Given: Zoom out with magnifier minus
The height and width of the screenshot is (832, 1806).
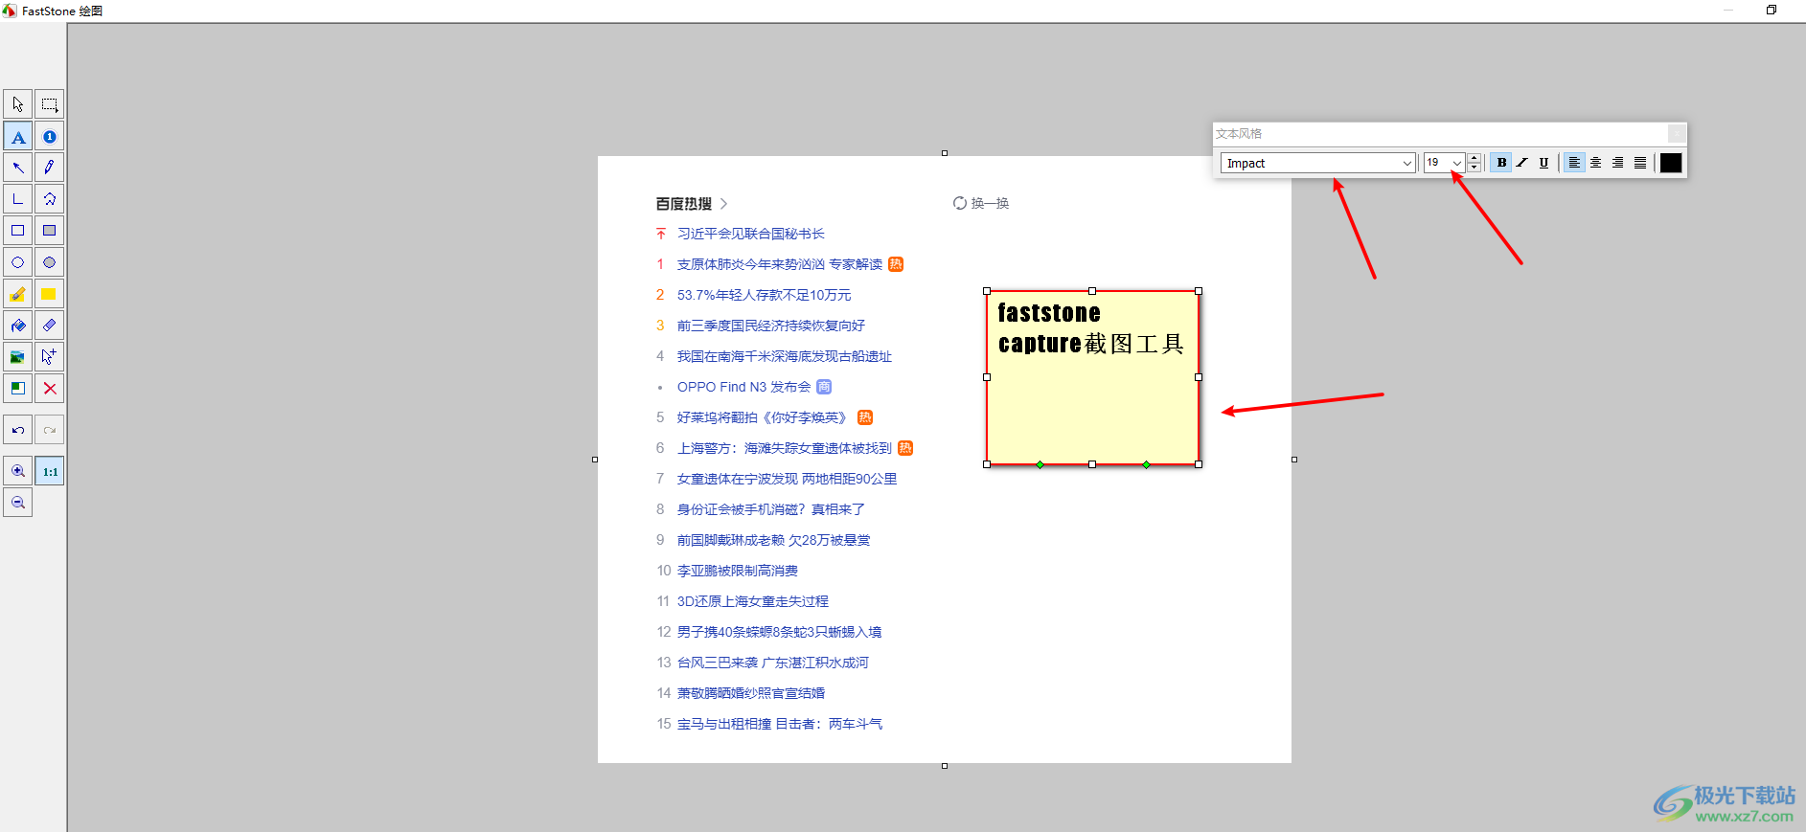Looking at the screenshot, I should (17, 503).
